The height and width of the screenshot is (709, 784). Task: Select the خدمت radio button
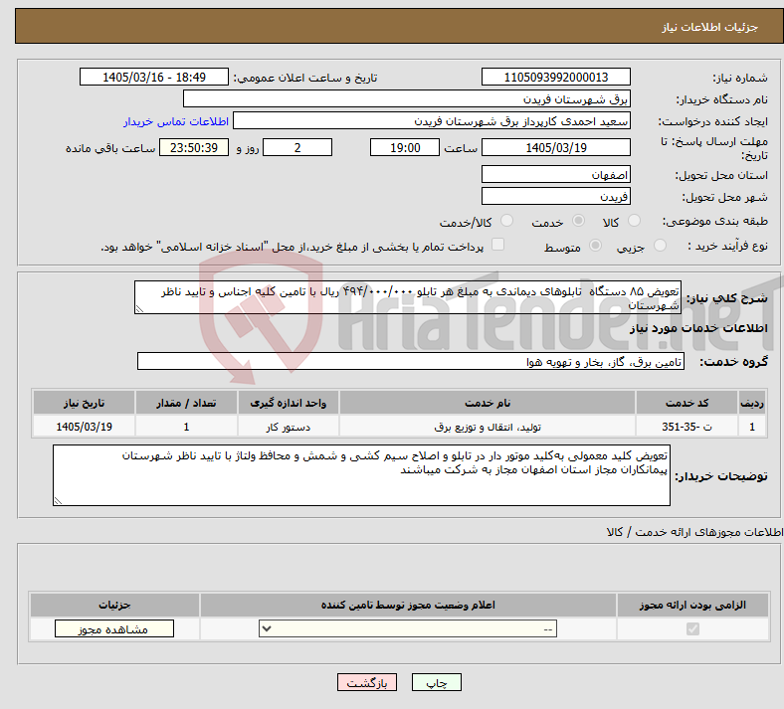578,221
